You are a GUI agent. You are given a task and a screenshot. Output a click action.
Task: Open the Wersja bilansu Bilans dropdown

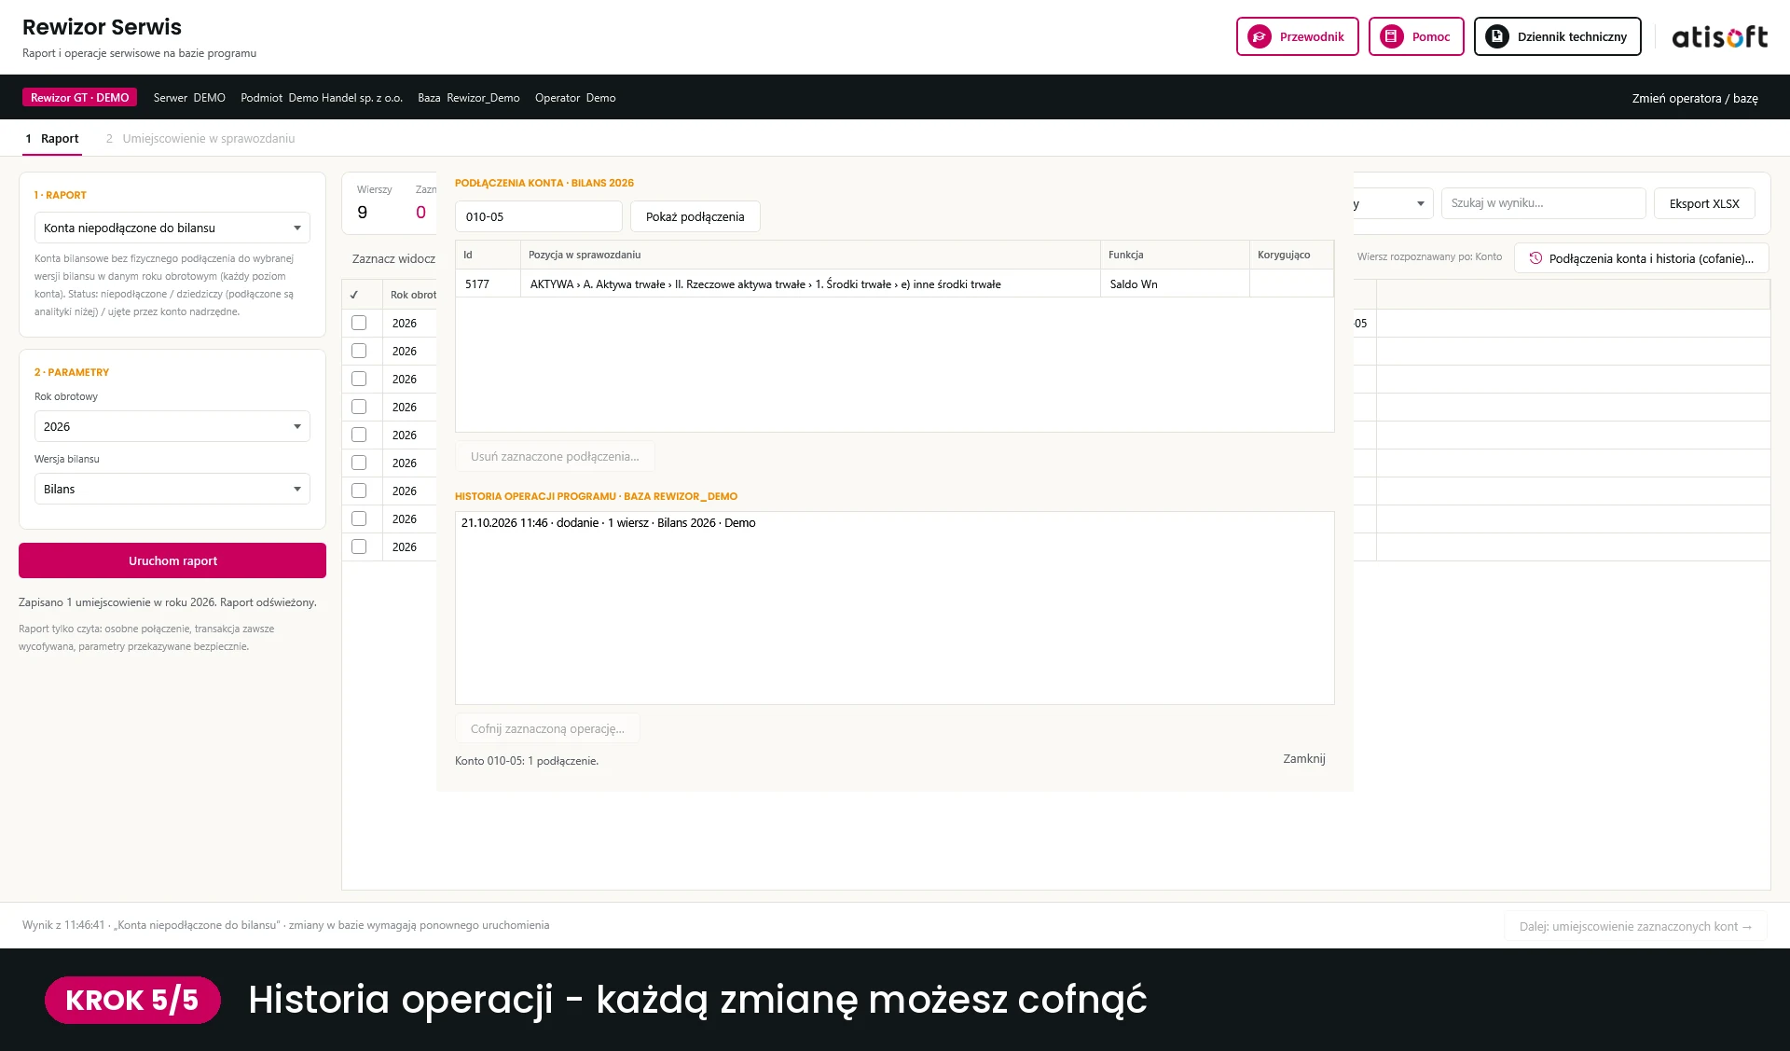[x=172, y=489]
